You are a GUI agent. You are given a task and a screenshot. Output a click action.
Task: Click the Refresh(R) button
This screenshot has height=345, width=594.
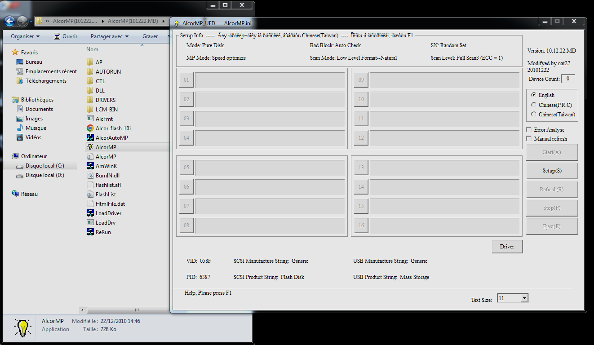552,190
